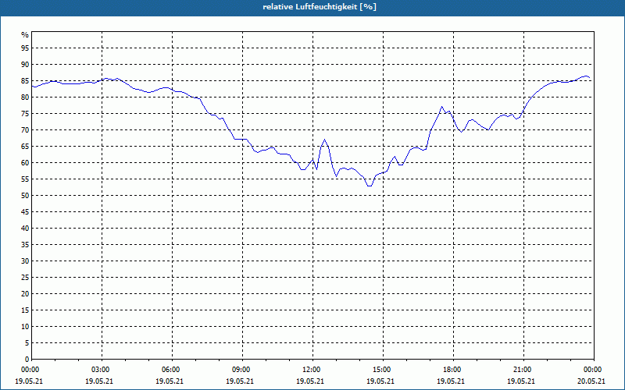Click the '%' unit label on y-axis
Viewport: 625px width, 390px height.
(25, 35)
